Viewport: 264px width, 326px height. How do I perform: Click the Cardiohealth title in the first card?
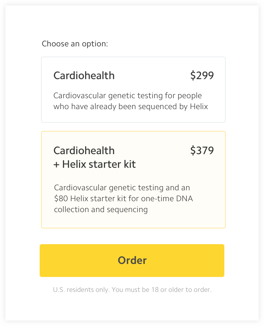84,75
